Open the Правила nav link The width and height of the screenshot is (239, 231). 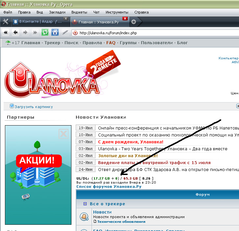click(x=92, y=43)
